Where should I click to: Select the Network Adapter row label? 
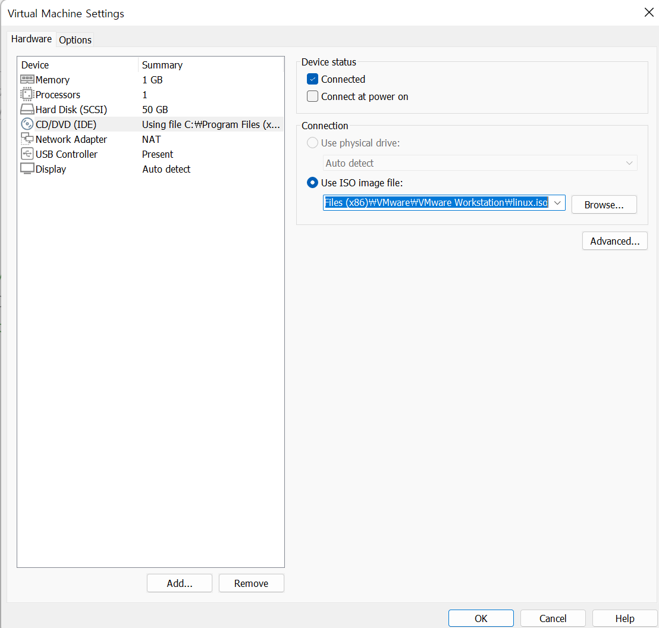point(71,139)
